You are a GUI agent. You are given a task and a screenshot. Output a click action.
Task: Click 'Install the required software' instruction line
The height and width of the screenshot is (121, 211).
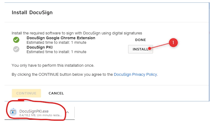point(77,33)
